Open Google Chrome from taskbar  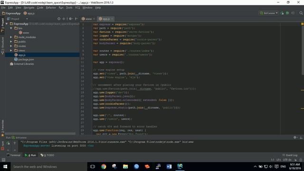click(x=104, y=167)
